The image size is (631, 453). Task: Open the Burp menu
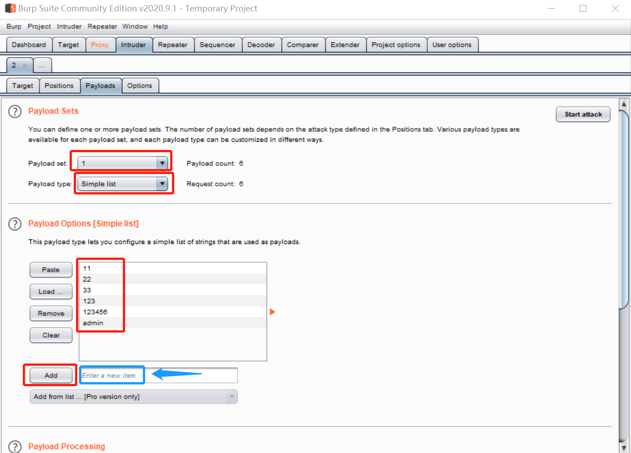(x=14, y=26)
